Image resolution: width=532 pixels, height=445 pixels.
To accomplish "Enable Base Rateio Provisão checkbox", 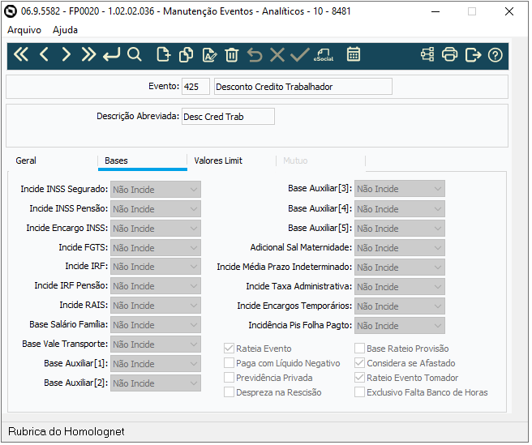I will pos(359,349).
